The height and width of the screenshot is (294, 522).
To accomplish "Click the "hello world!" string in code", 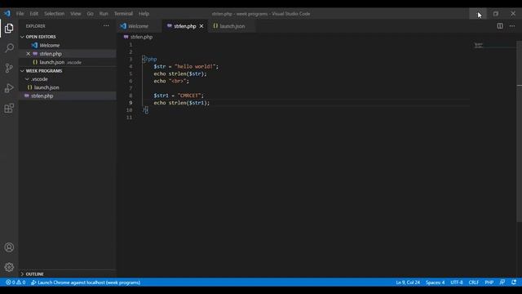I will pyautogui.click(x=195, y=67).
